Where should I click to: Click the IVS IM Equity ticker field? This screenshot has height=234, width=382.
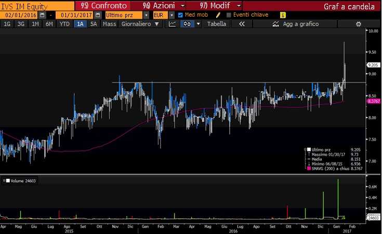click(x=37, y=6)
